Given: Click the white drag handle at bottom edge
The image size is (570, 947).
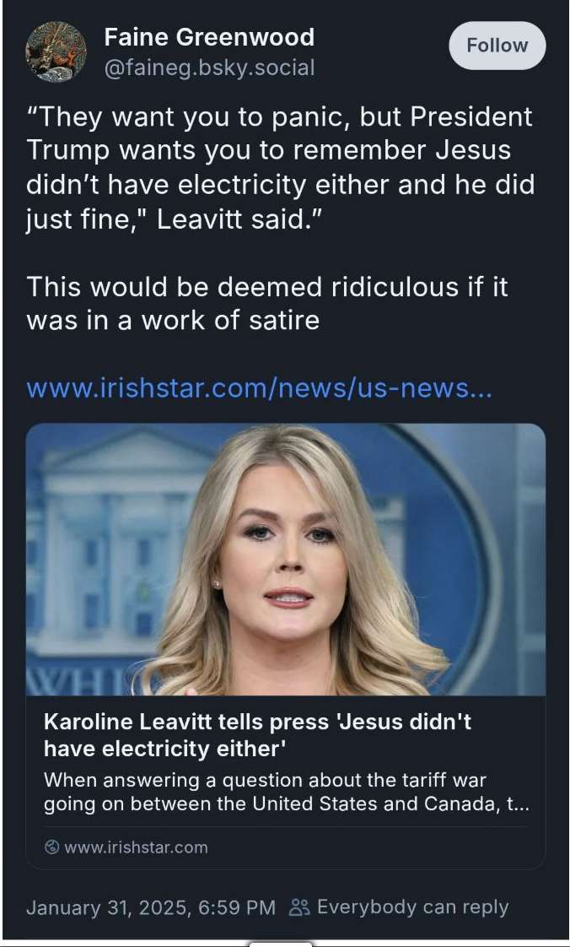Looking at the screenshot, I should pyautogui.click(x=281, y=944).
